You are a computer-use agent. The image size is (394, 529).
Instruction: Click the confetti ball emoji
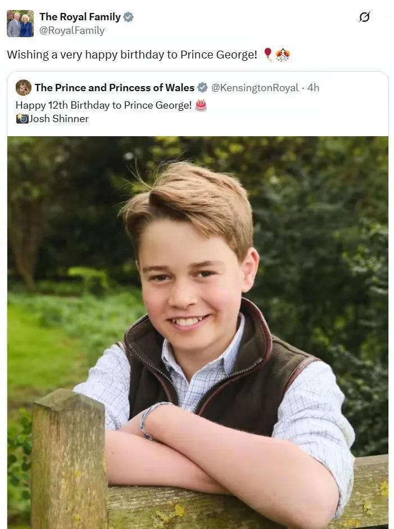coord(283,55)
